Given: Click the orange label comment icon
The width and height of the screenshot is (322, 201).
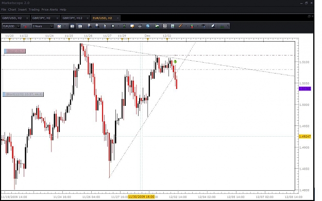Looking at the screenshot, I should coord(132,26).
